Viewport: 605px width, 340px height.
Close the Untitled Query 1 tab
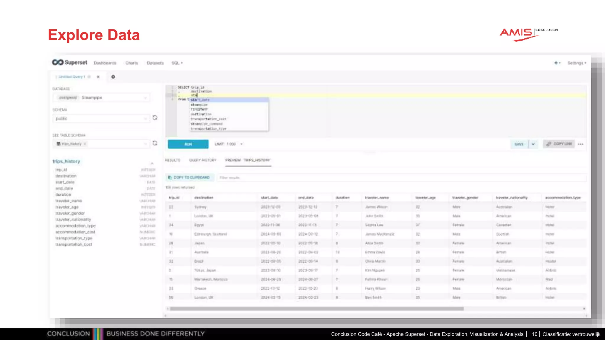(98, 77)
